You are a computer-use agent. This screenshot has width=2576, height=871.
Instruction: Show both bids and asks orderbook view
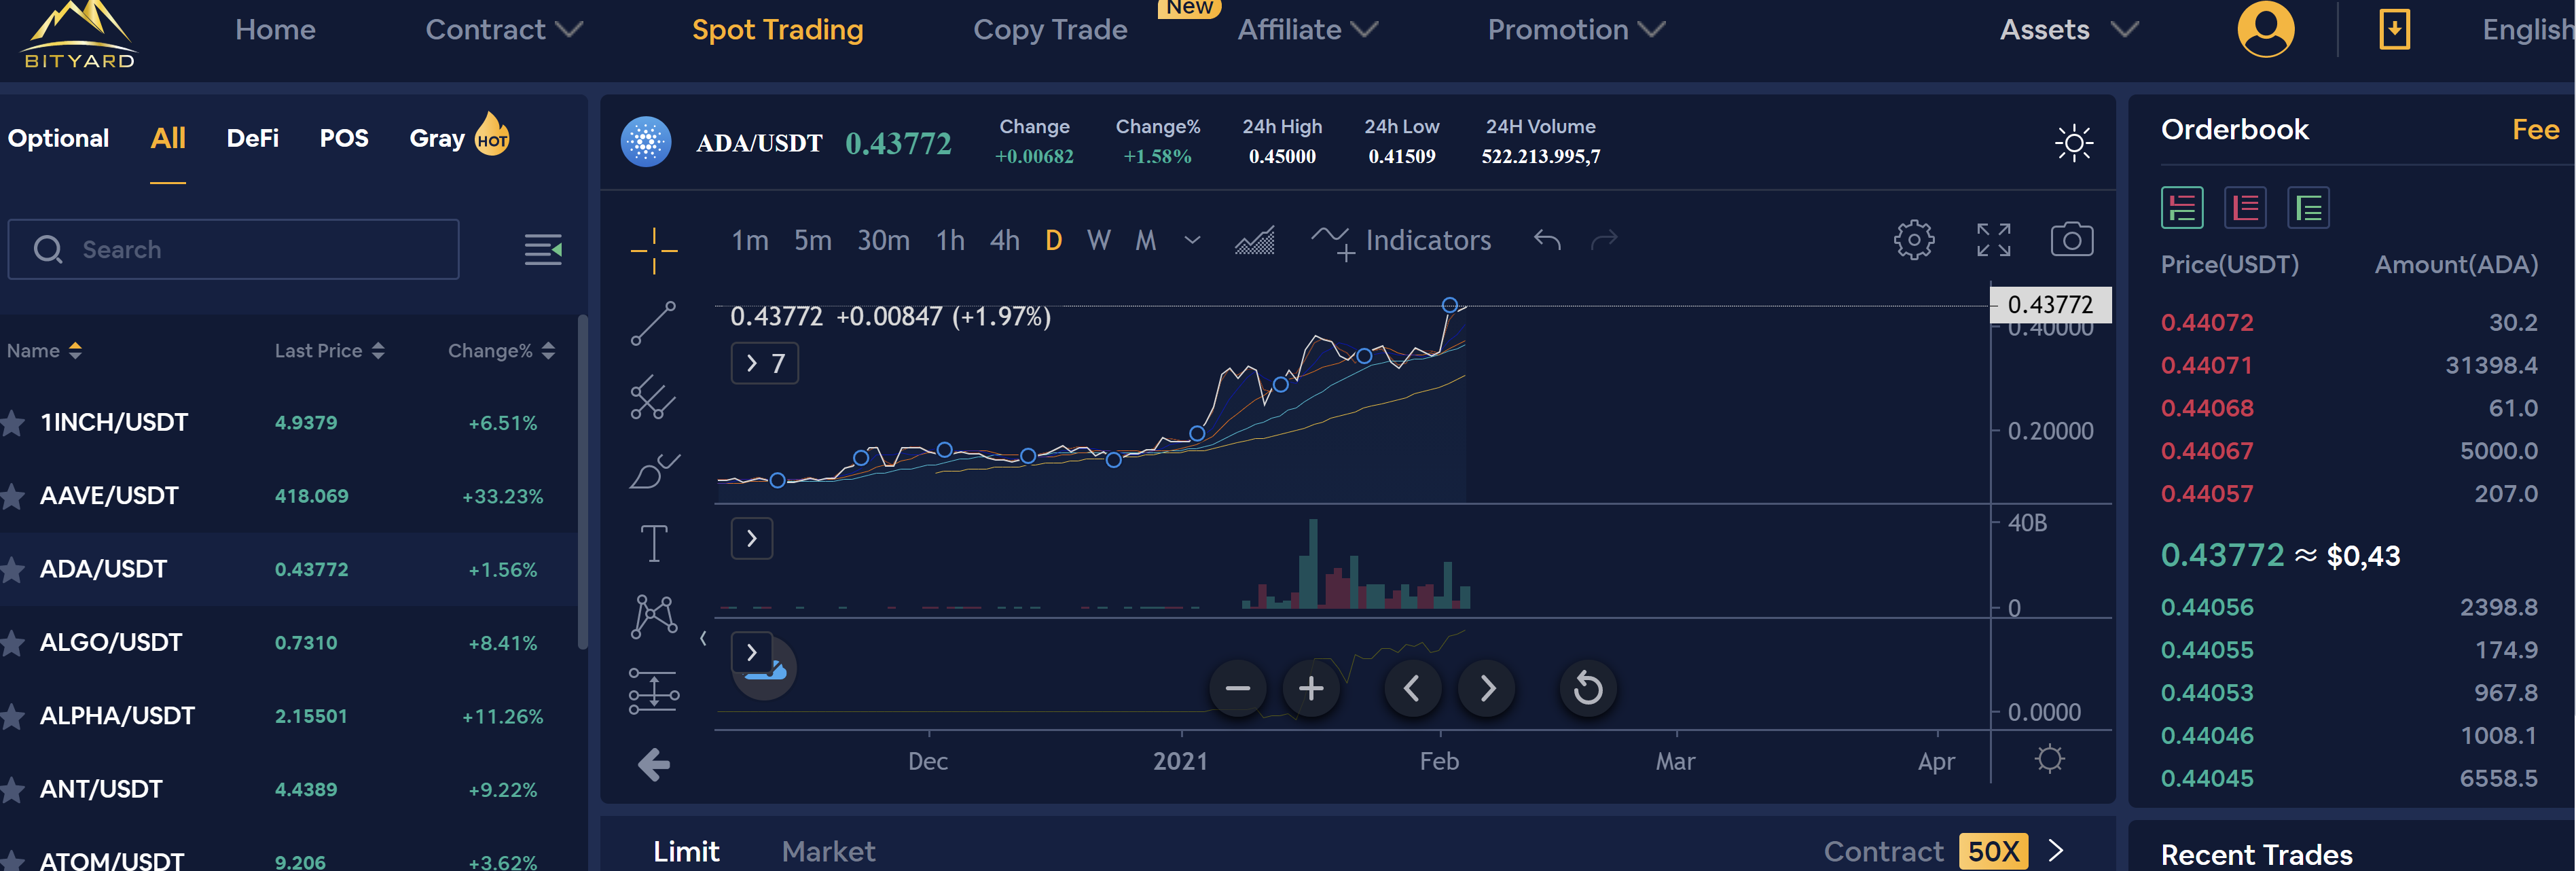point(2182,208)
